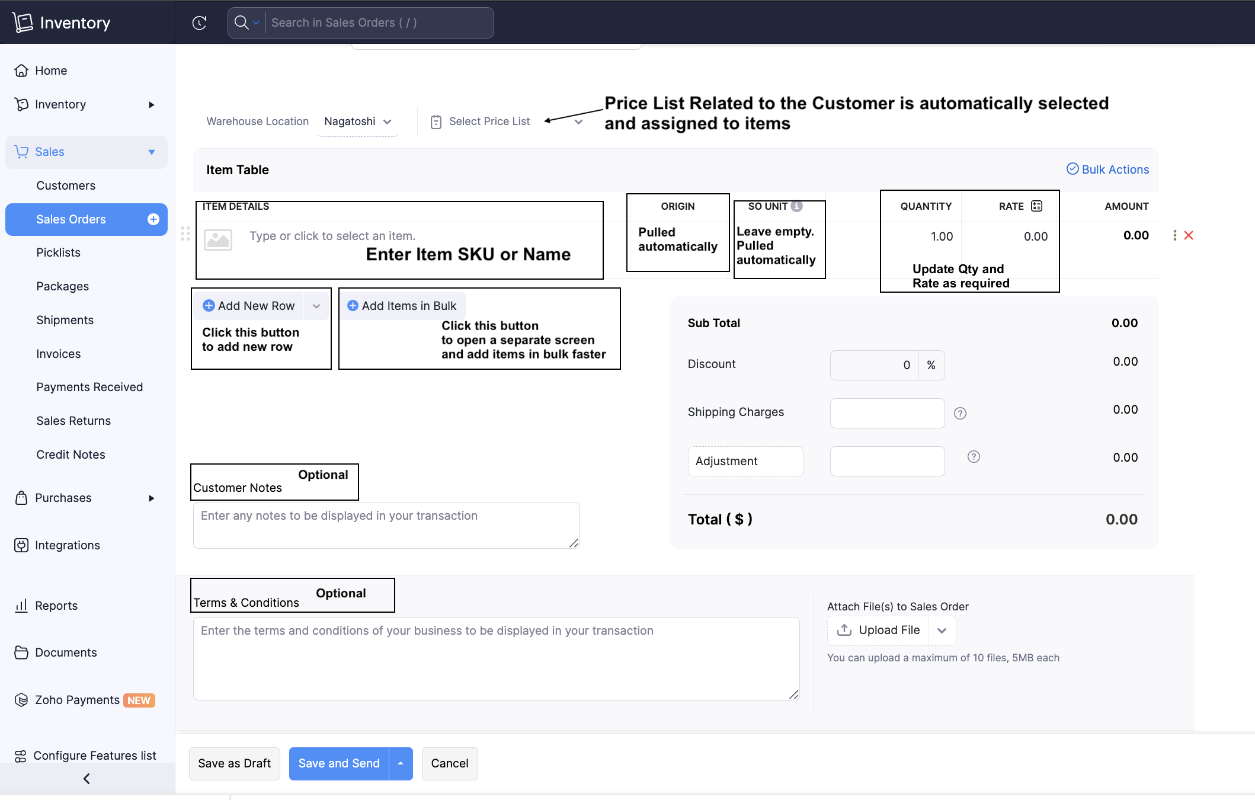Go to Invoices in the sidebar
This screenshot has height=800, width=1255.
pos(58,354)
